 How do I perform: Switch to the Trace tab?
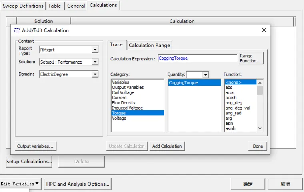click(116, 45)
